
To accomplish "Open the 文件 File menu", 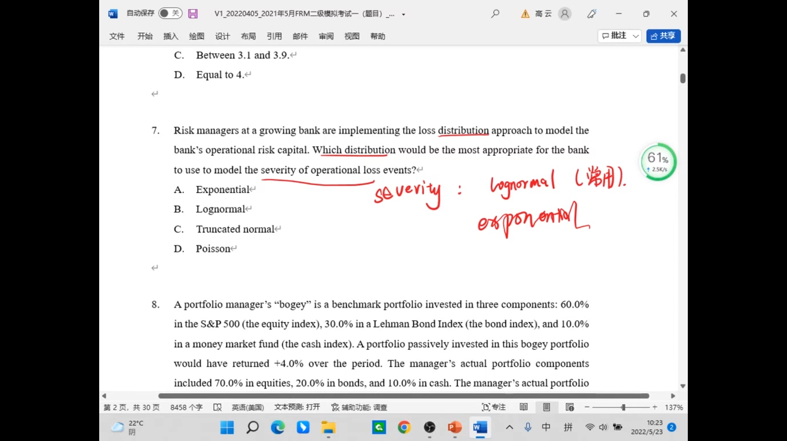I will coord(117,36).
